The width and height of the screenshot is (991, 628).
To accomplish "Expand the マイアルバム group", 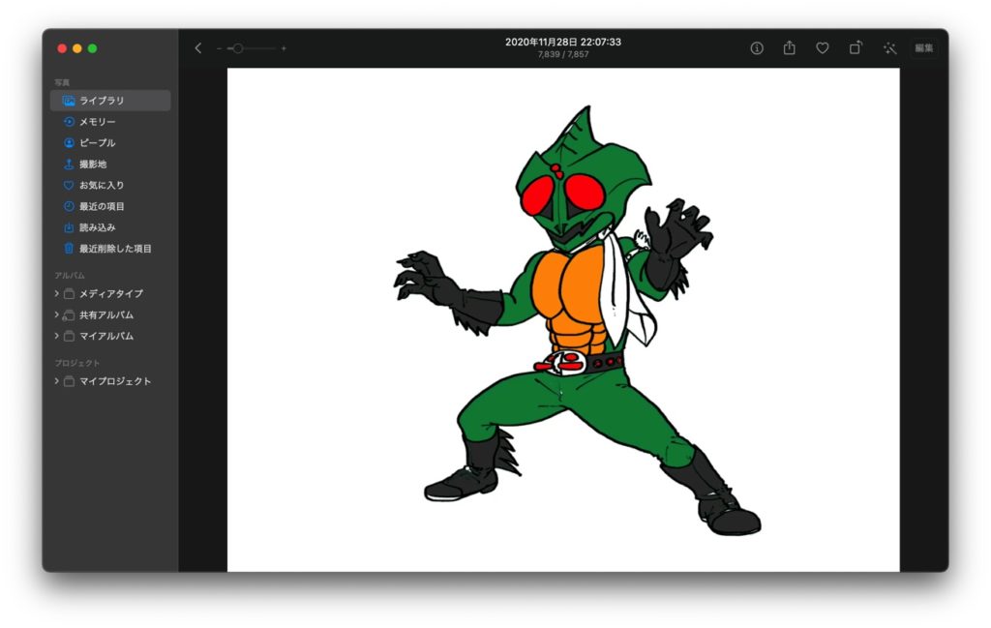I will pos(56,336).
